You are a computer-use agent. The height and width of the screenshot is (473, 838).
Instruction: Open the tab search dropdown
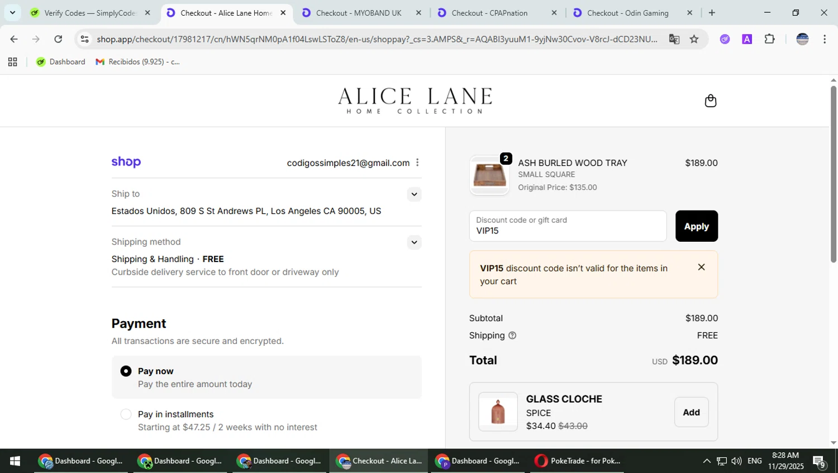[12, 12]
